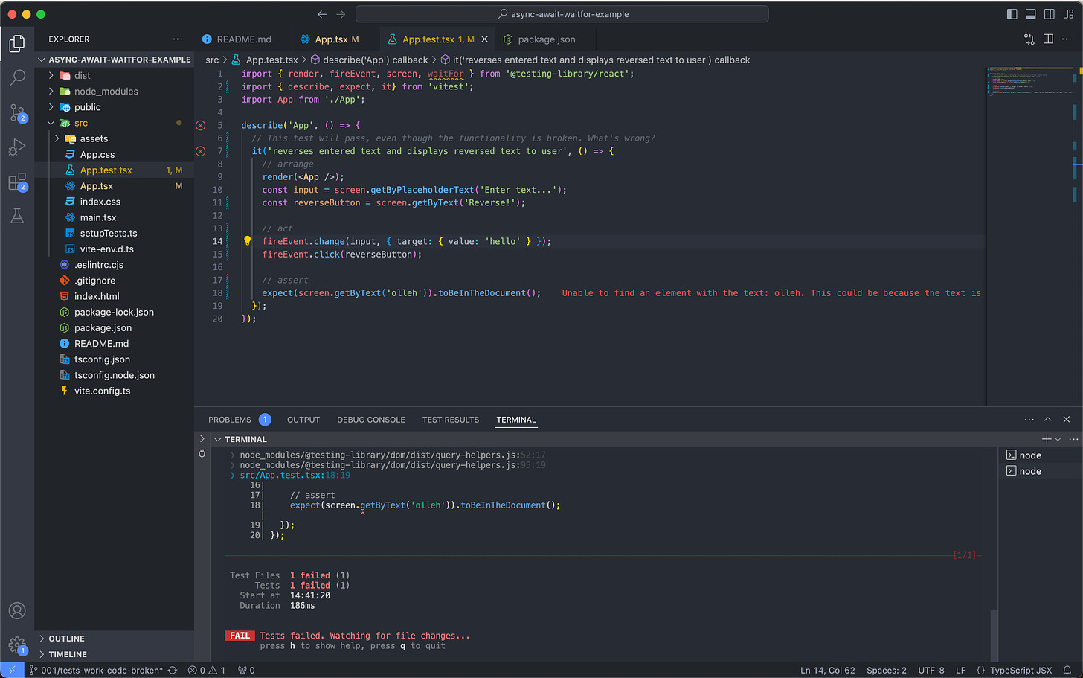Close the App.test.tsx tab
Viewport: 1083px width, 678px height.
coord(485,39)
